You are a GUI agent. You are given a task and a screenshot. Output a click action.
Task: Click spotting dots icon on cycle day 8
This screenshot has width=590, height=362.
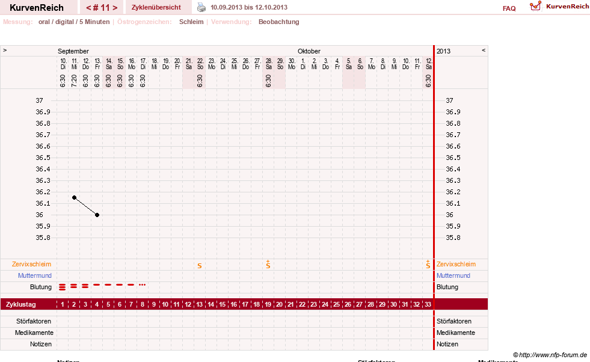coord(142,285)
